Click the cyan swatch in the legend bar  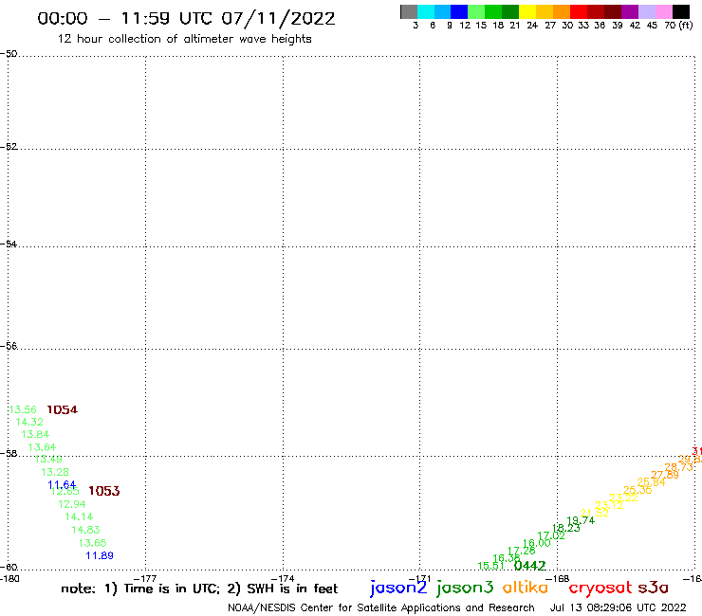426,11
